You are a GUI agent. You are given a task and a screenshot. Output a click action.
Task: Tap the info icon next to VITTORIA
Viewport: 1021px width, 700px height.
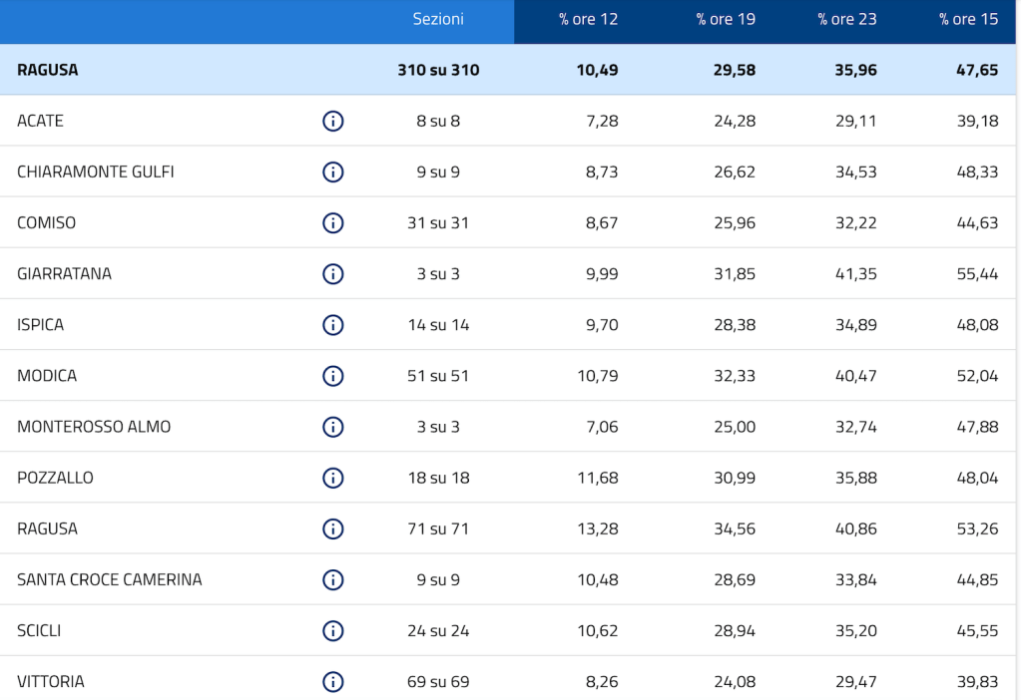(x=333, y=682)
